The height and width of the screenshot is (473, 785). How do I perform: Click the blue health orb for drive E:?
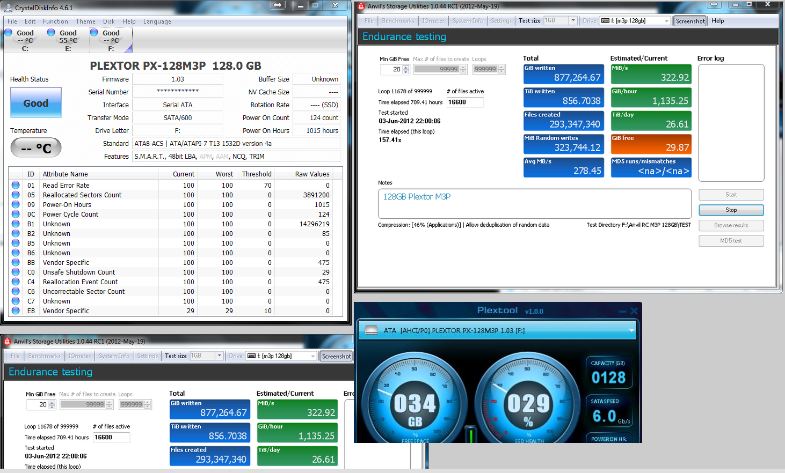[x=51, y=32]
